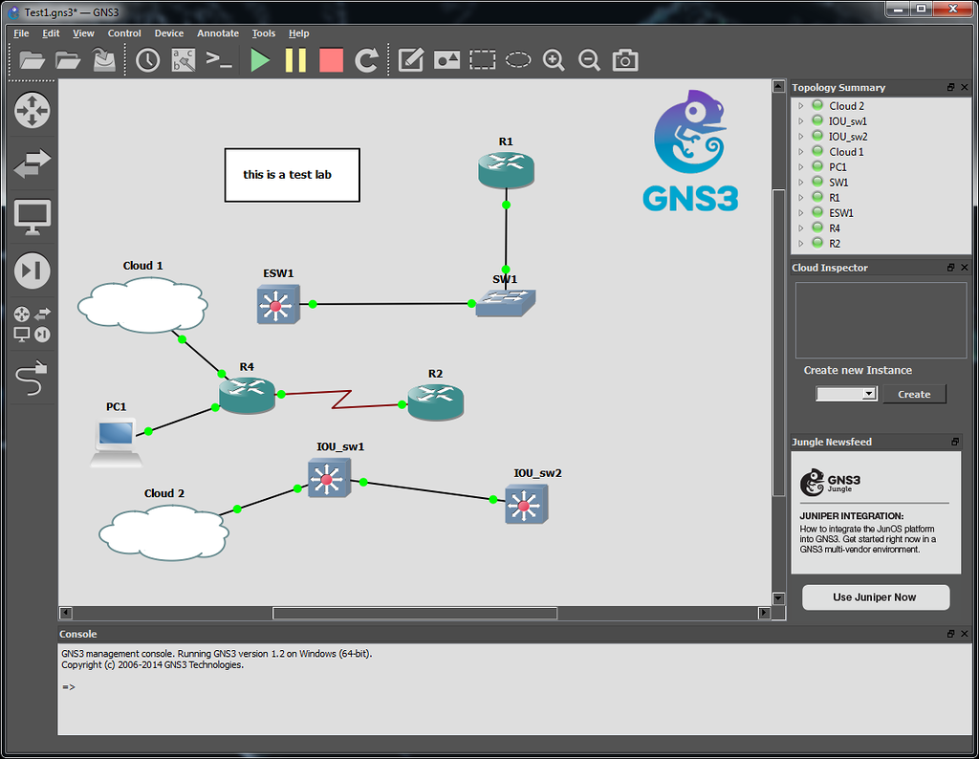Select the SW1 switch on the canvas
The height and width of the screenshot is (759, 979).
[x=505, y=303]
